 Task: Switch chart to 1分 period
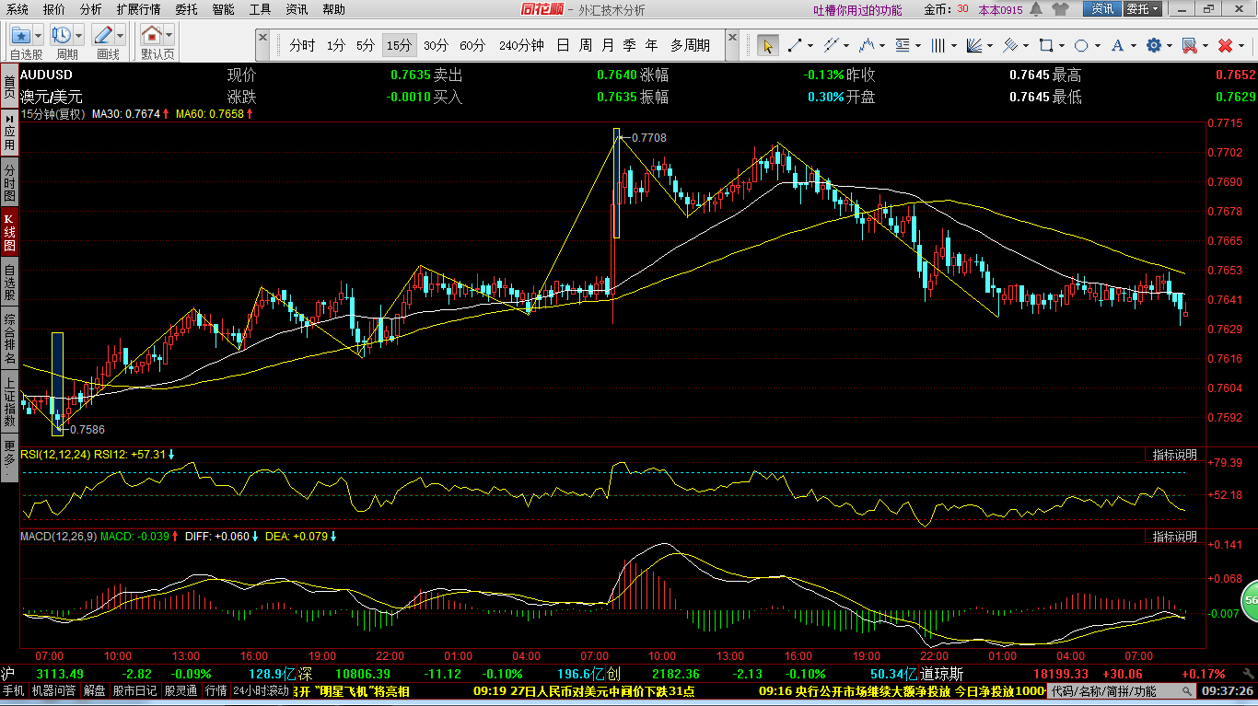pos(336,45)
